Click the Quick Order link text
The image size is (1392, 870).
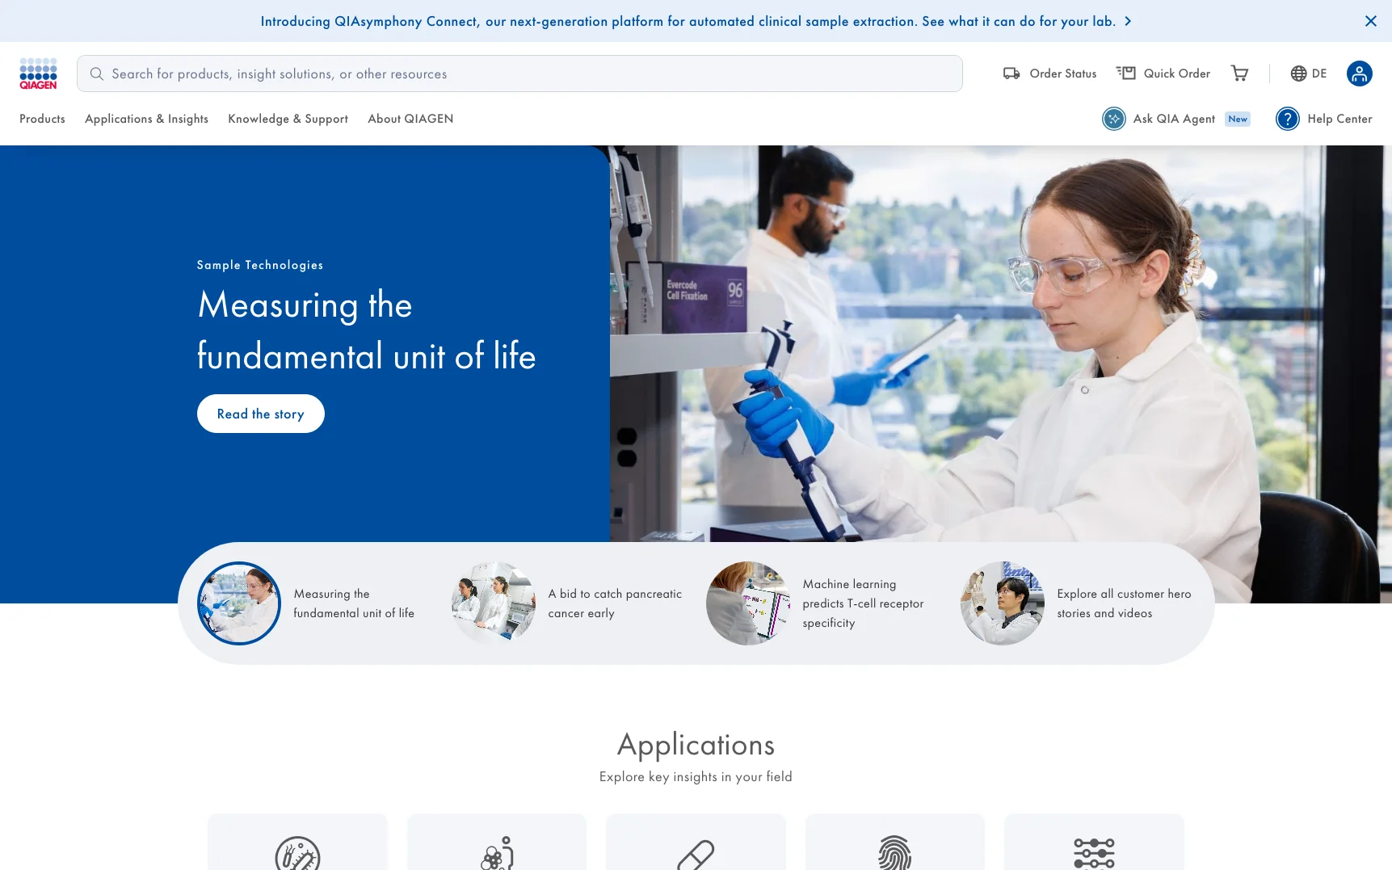point(1176,74)
